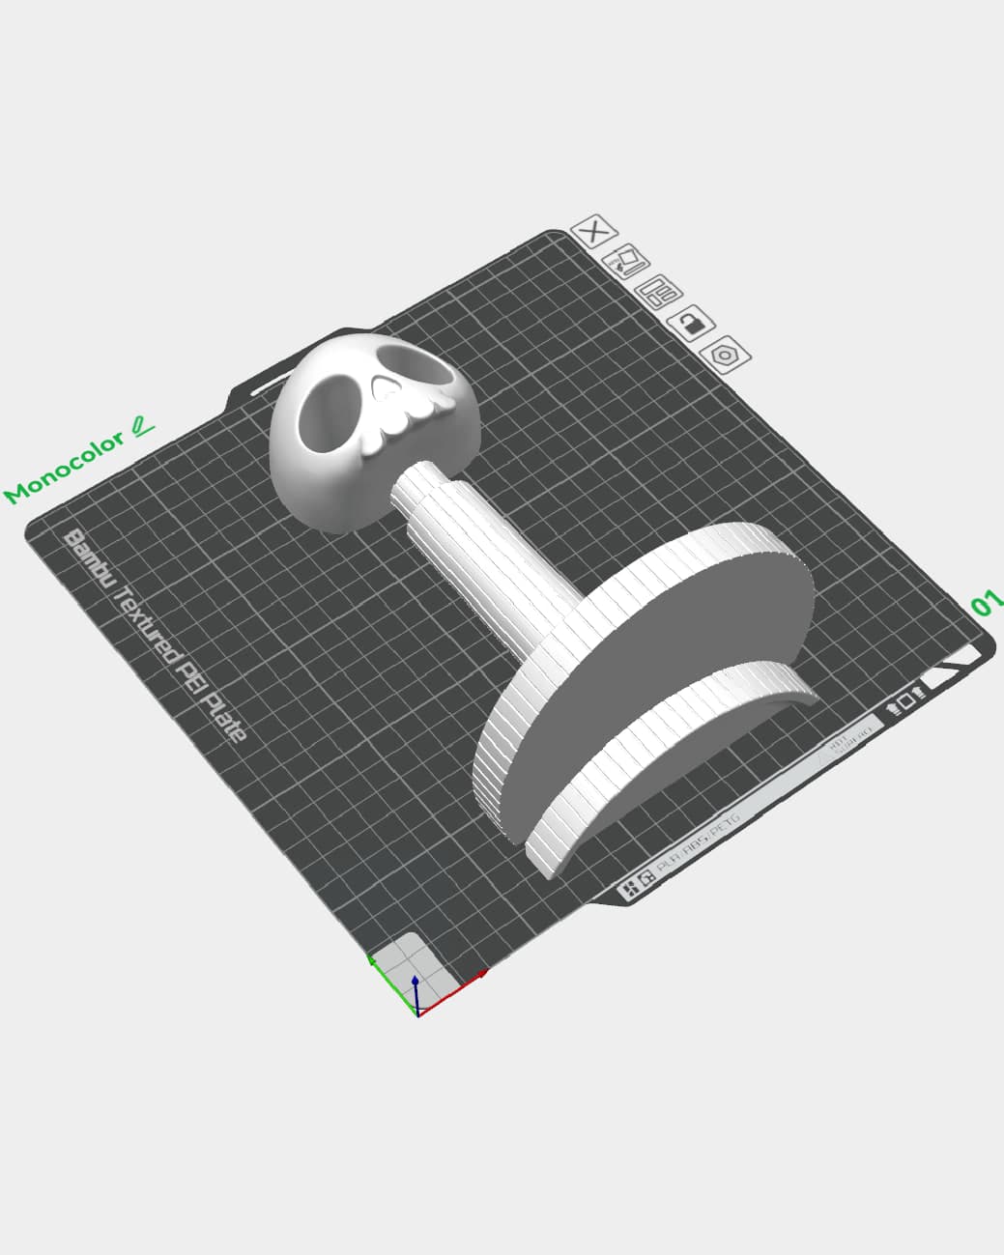The width and height of the screenshot is (1004, 1255).
Task: Click the green pencil icon next to Monocolor
Action: click(x=143, y=425)
